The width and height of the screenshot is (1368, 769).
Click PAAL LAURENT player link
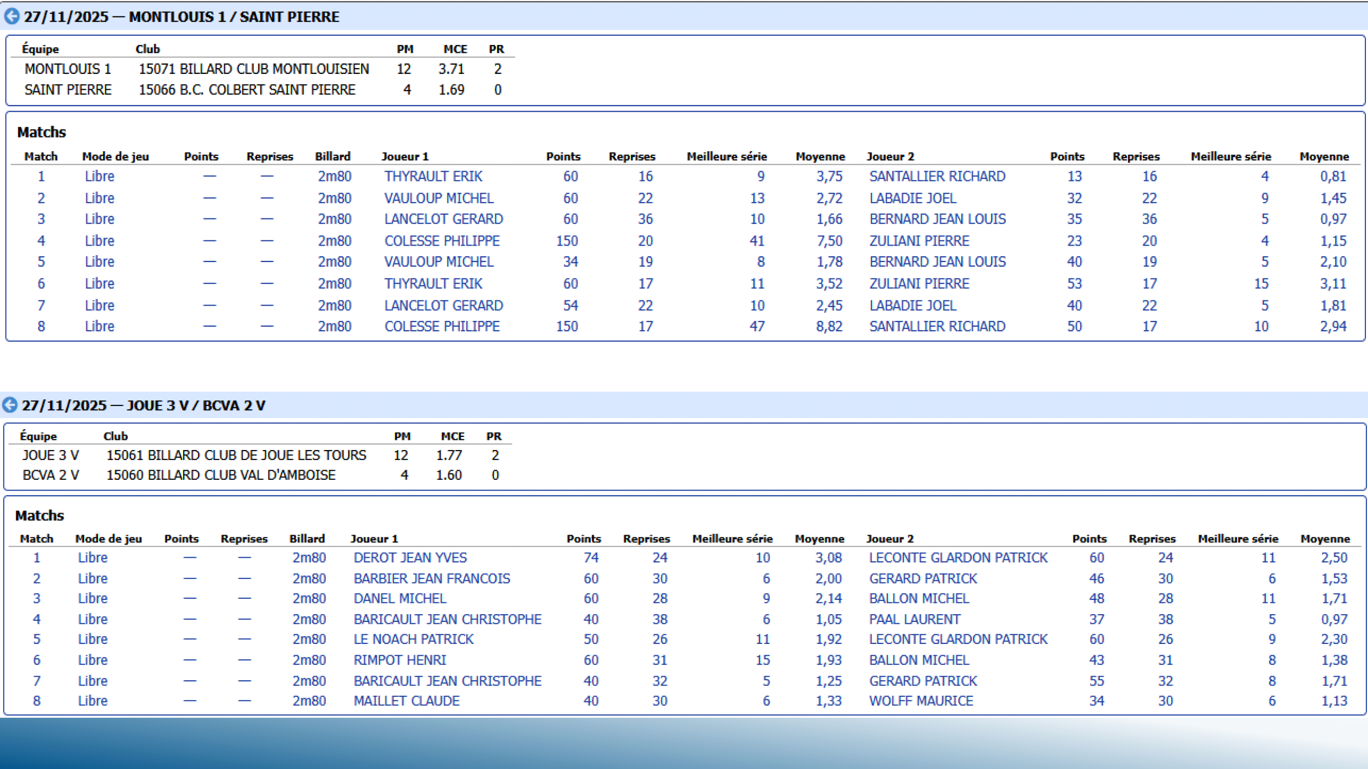click(x=914, y=619)
